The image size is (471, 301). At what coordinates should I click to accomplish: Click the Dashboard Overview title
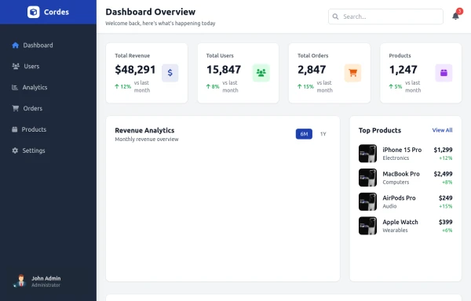(151, 12)
